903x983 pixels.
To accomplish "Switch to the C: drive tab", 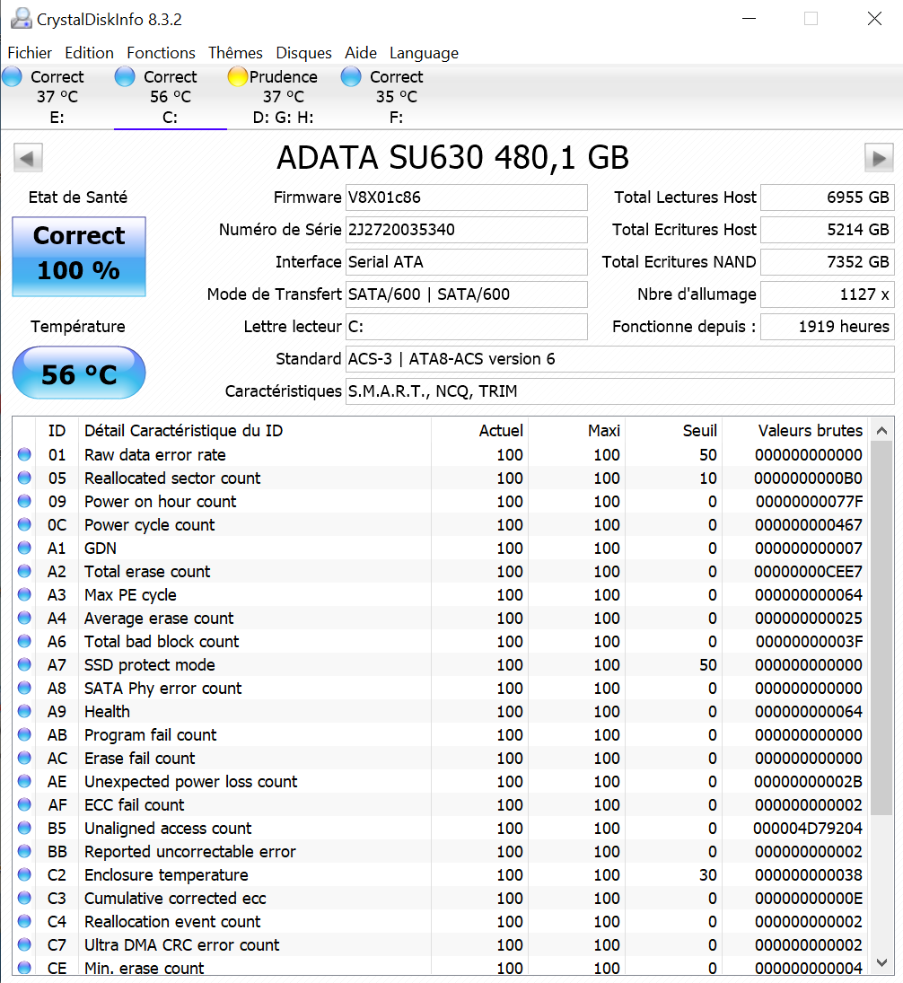I will (x=170, y=97).
